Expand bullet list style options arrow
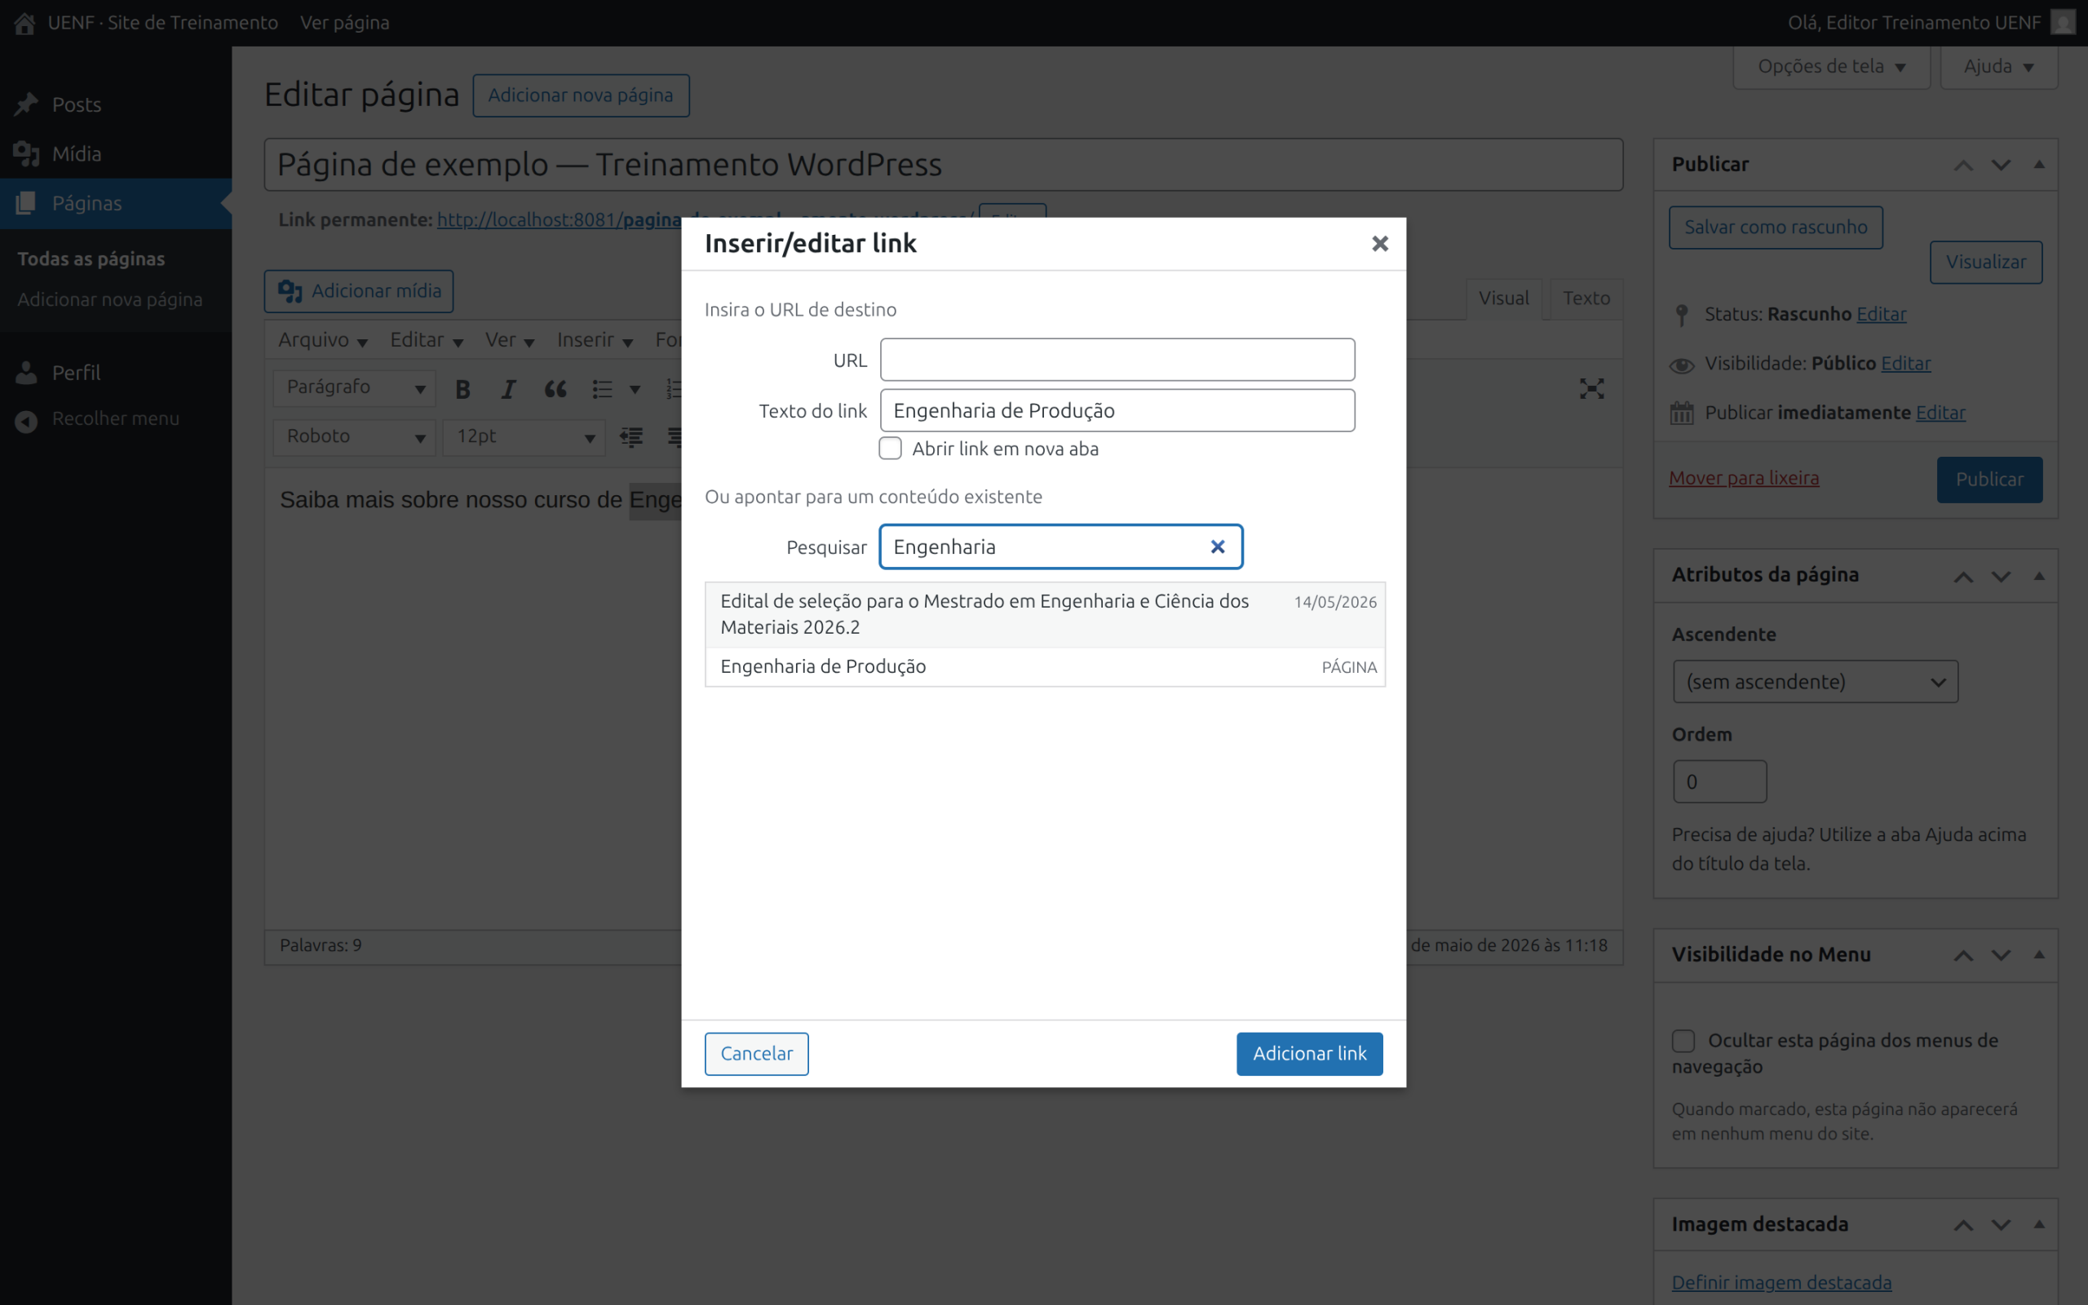The width and height of the screenshot is (2088, 1305). coord(635,389)
